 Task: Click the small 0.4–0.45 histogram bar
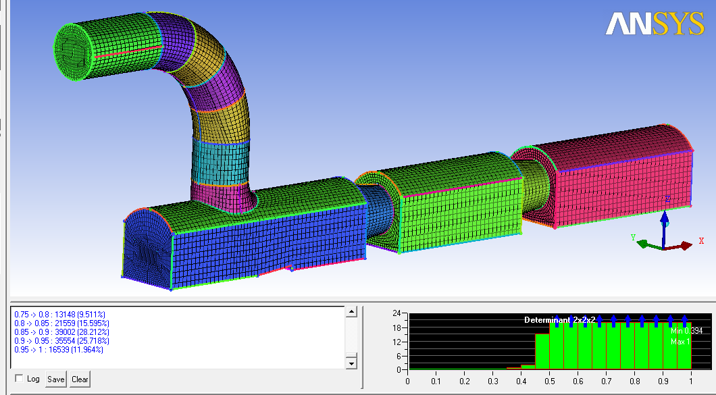528,367
